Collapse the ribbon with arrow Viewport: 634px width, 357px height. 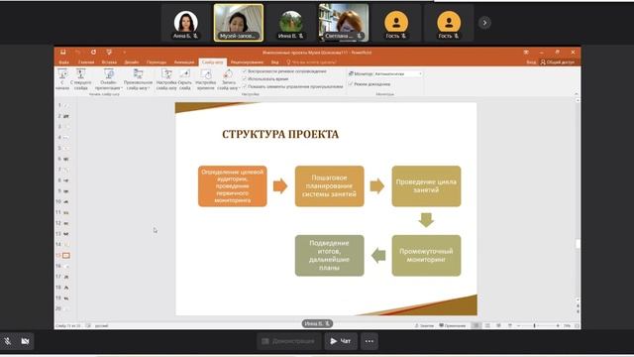coord(577,94)
